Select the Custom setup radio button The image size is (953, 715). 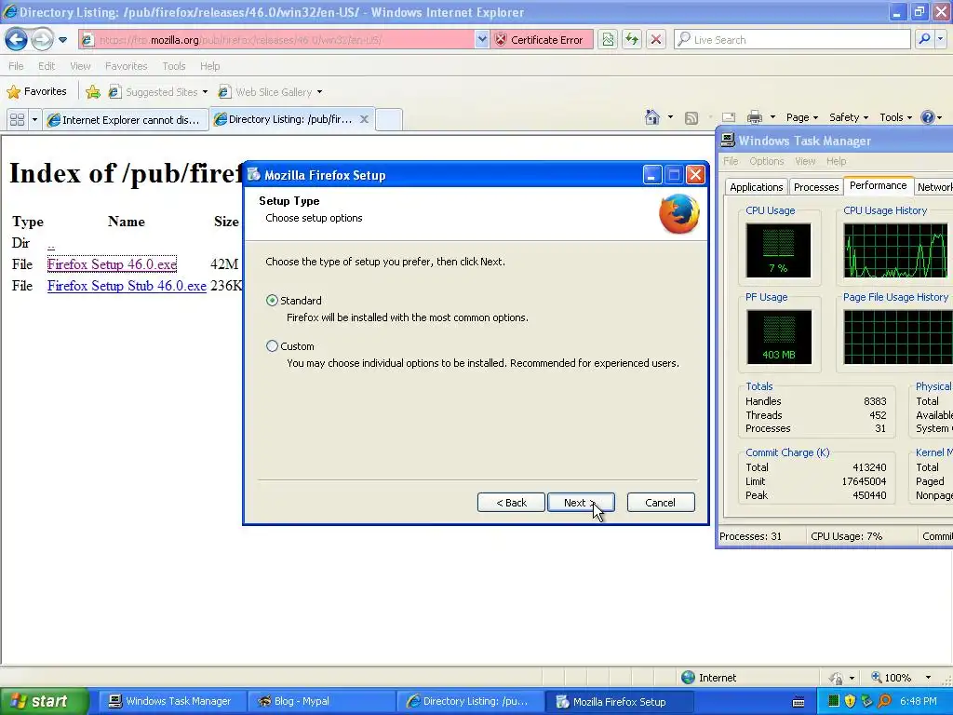(x=272, y=346)
